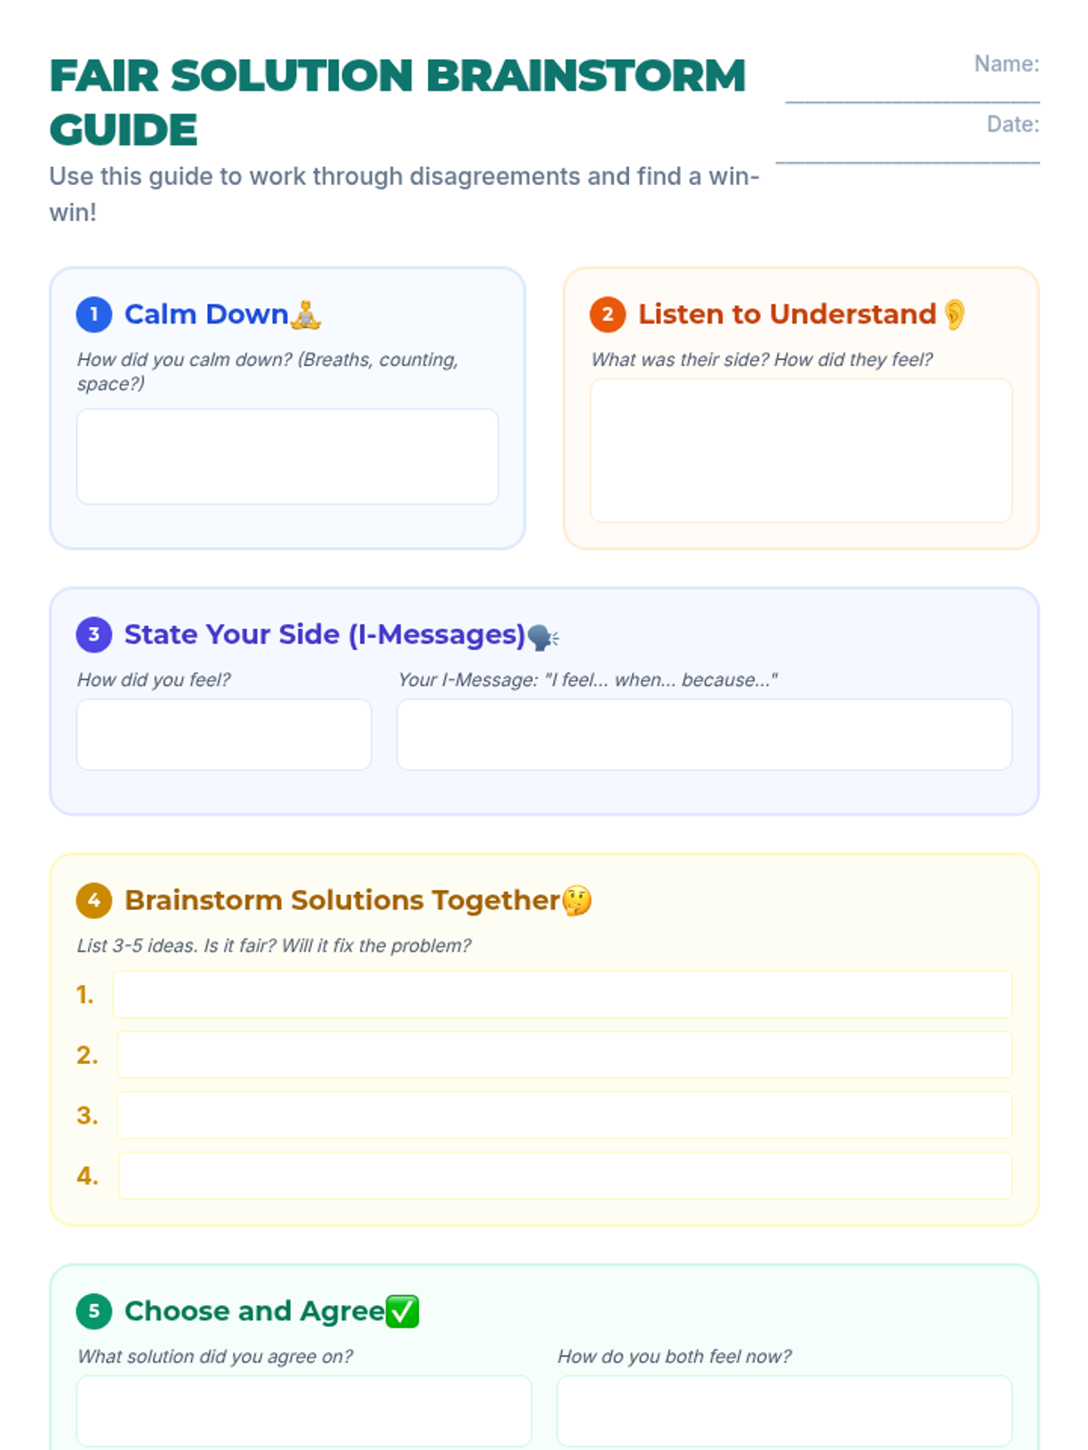Screen dimensions: 1088x1450
Task: Focus the calm down answer box
Action: (x=287, y=456)
